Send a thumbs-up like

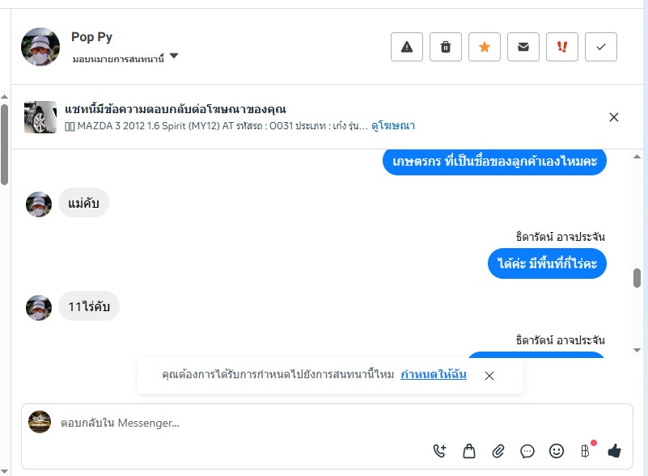(614, 451)
